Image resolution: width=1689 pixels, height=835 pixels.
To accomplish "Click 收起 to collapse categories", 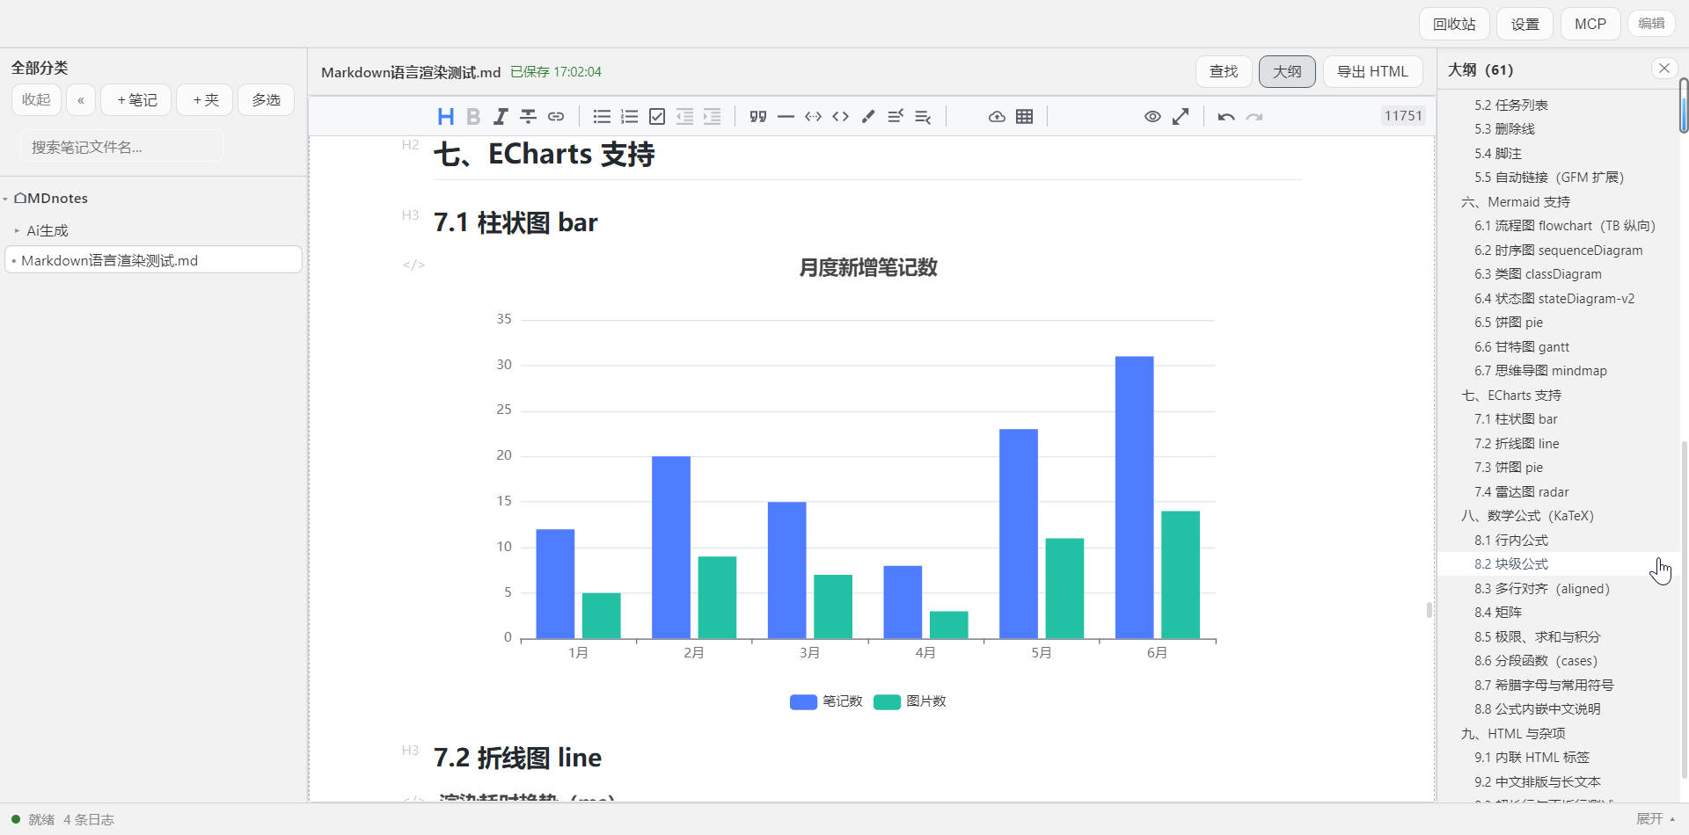I will coord(36,100).
